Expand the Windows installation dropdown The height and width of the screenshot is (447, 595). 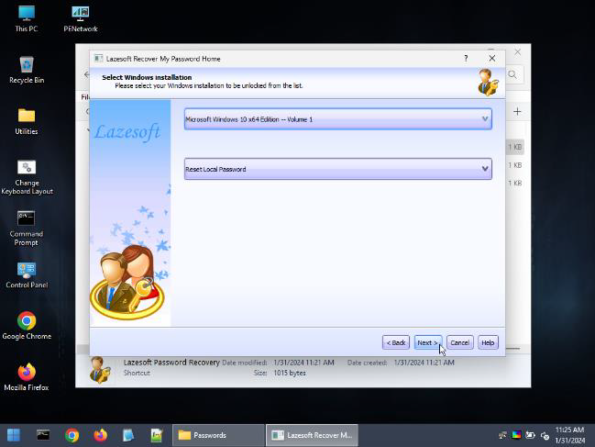[x=337, y=119]
